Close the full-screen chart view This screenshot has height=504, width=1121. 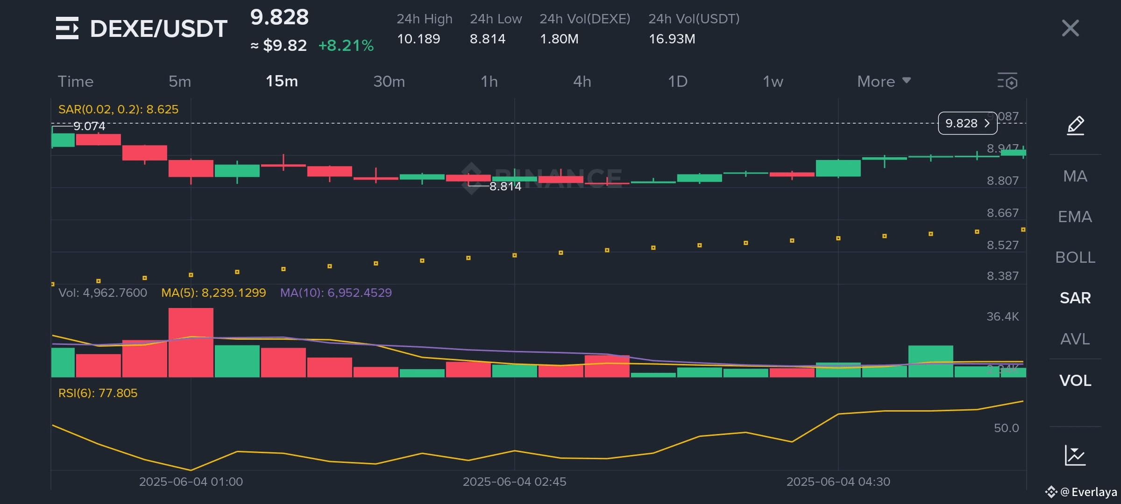pyautogui.click(x=1070, y=28)
